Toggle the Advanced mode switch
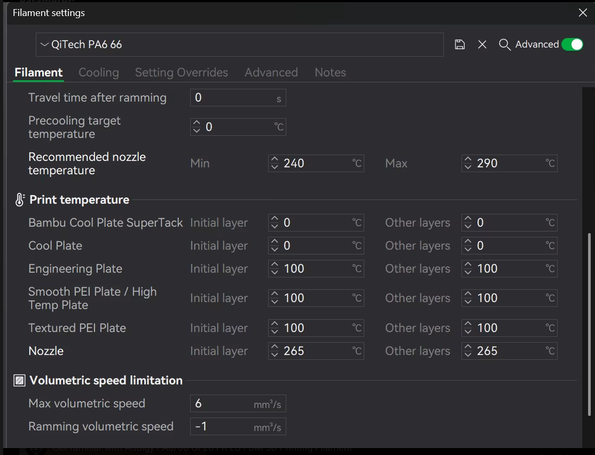This screenshot has height=455, width=595. (x=572, y=45)
